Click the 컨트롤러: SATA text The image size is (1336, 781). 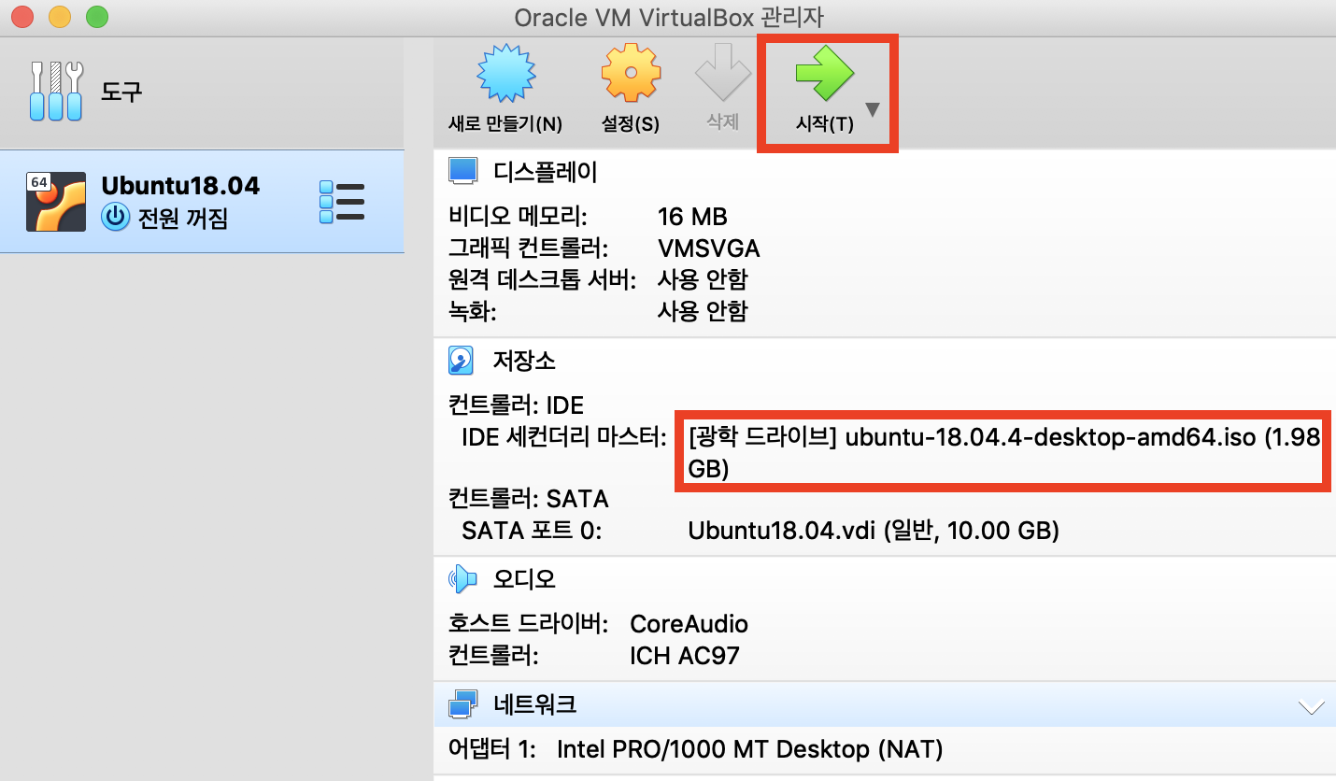pos(529,499)
